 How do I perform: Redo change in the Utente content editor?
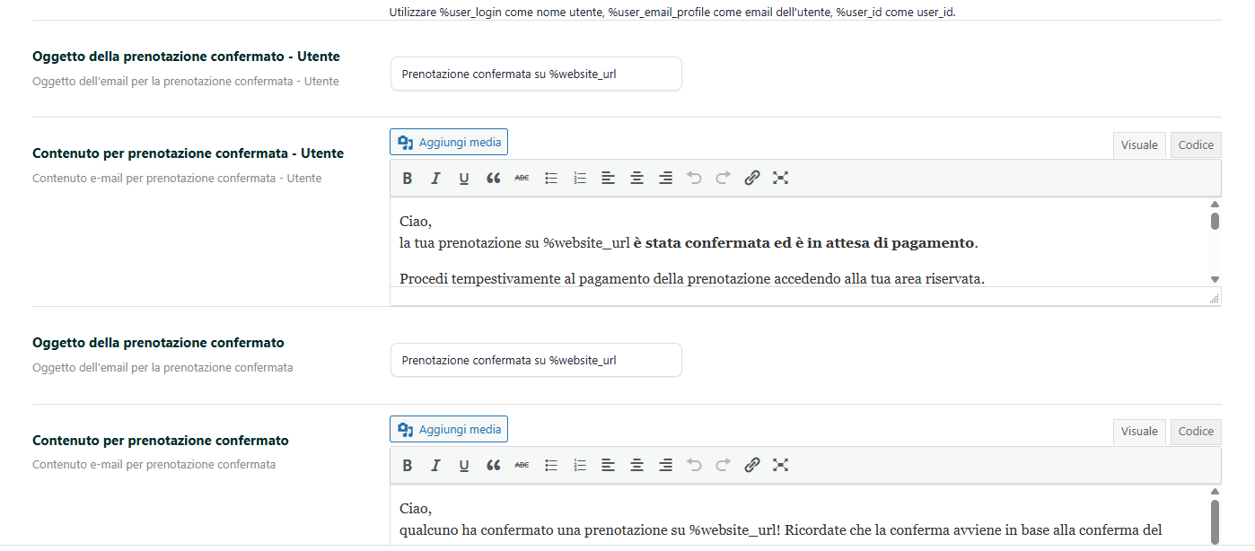click(723, 178)
